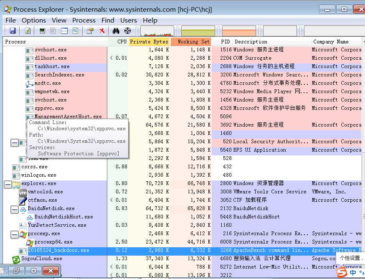Open the Help menu
This screenshot has width=365, height=279.
click(150, 20)
